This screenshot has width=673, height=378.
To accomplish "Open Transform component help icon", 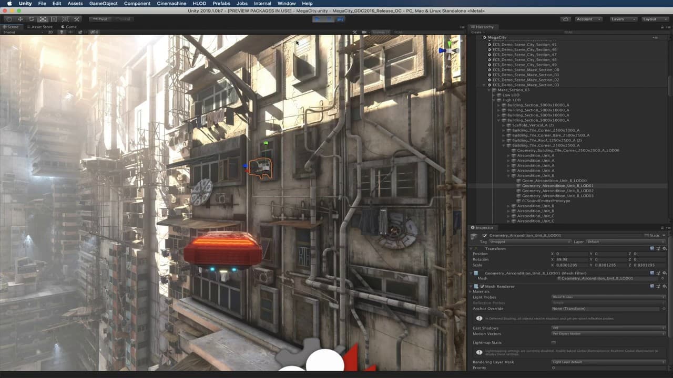I will click(652, 248).
